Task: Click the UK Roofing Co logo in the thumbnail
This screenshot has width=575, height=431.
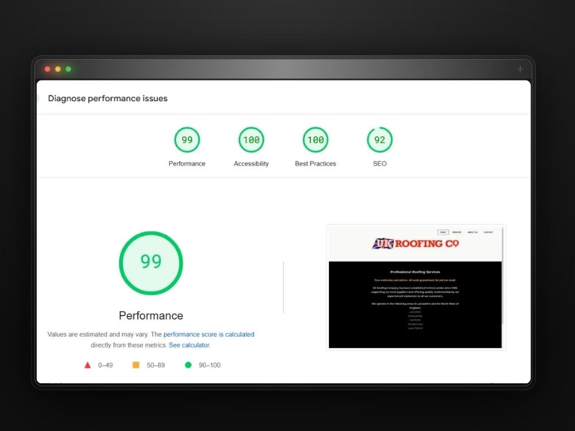Action: click(x=416, y=243)
